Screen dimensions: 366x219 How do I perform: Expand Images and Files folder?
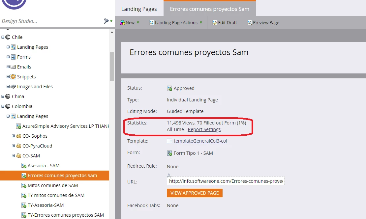(8, 87)
